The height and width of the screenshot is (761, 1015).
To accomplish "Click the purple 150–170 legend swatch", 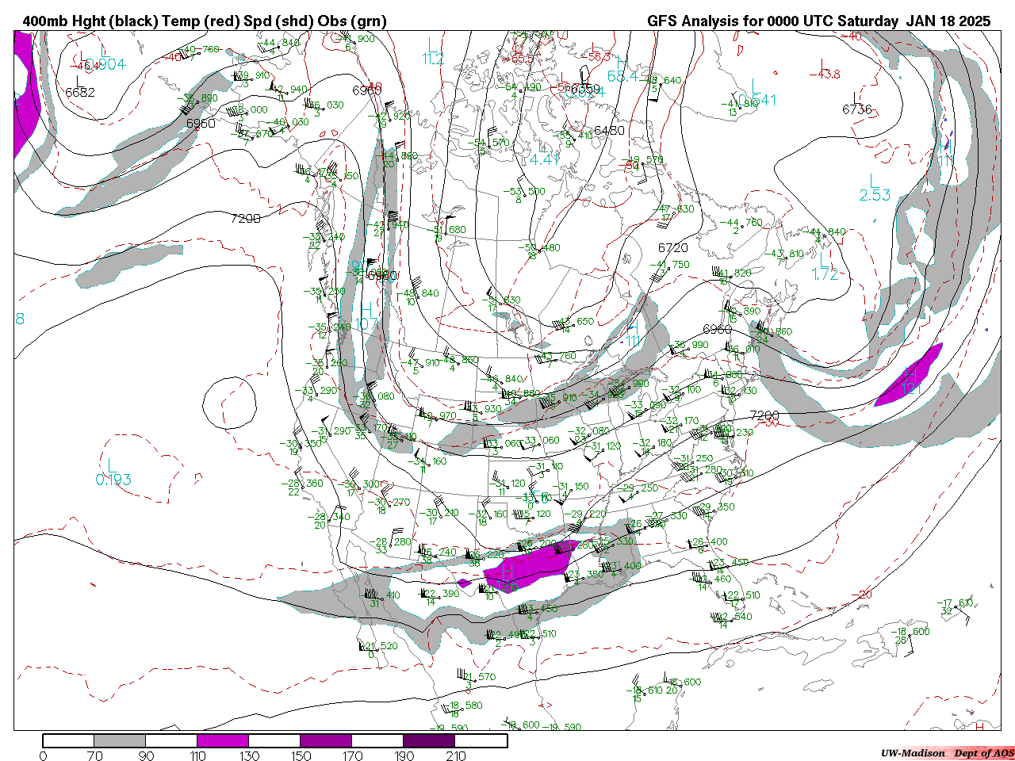I will [326, 740].
